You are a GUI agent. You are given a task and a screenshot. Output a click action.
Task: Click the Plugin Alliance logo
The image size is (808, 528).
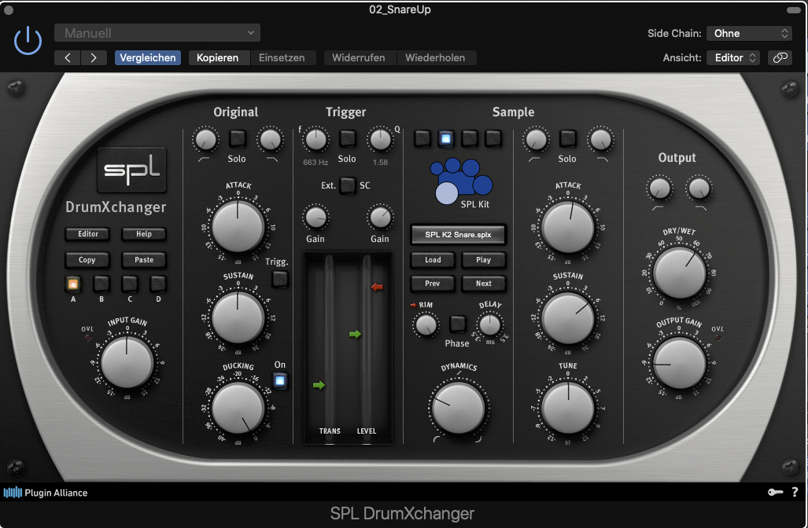coord(46,493)
